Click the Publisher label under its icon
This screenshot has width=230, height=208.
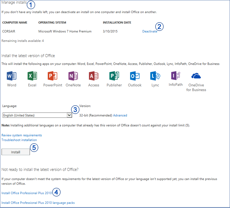point(114,85)
